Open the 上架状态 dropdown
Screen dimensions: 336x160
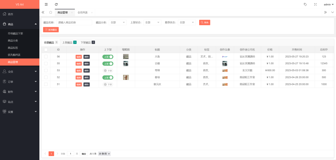[x=152, y=23]
